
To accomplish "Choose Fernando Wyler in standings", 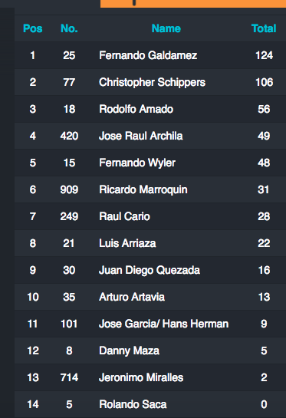I will pyautogui.click(x=137, y=163).
